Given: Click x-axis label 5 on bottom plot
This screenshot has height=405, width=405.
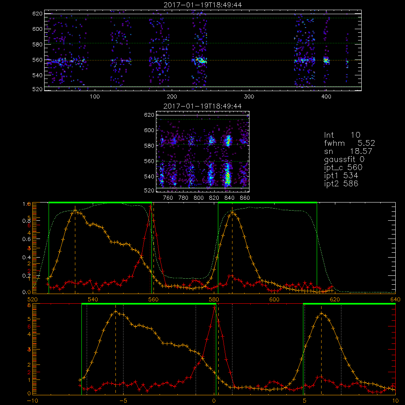Looking at the screenshot, I should pos(305,401).
